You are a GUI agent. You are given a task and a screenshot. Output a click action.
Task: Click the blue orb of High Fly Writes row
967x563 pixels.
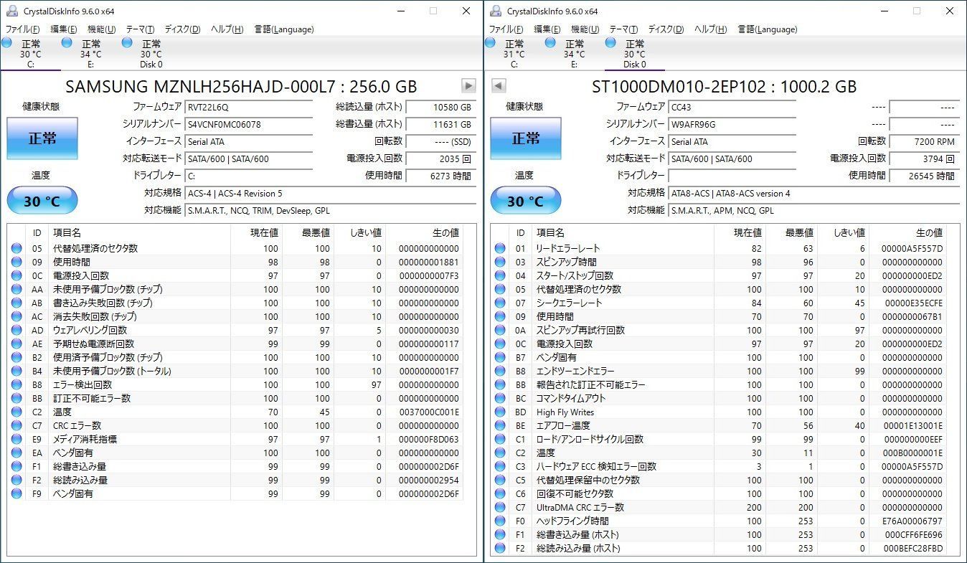[x=500, y=412]
